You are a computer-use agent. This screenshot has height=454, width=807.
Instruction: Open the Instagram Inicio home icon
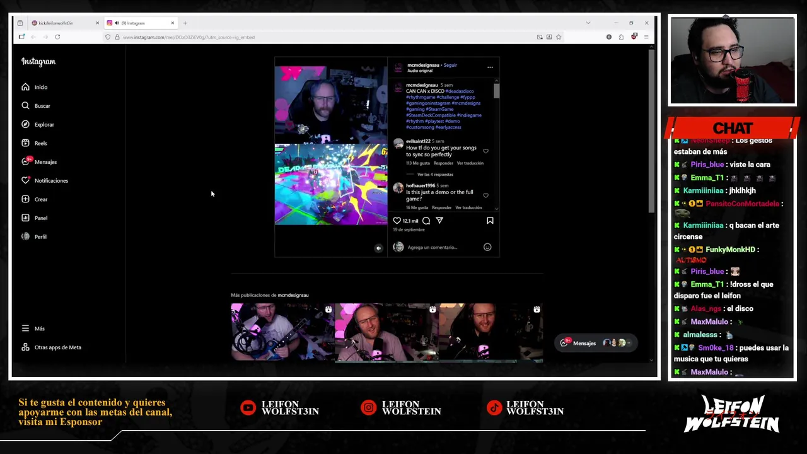click(x=25, y=87)
